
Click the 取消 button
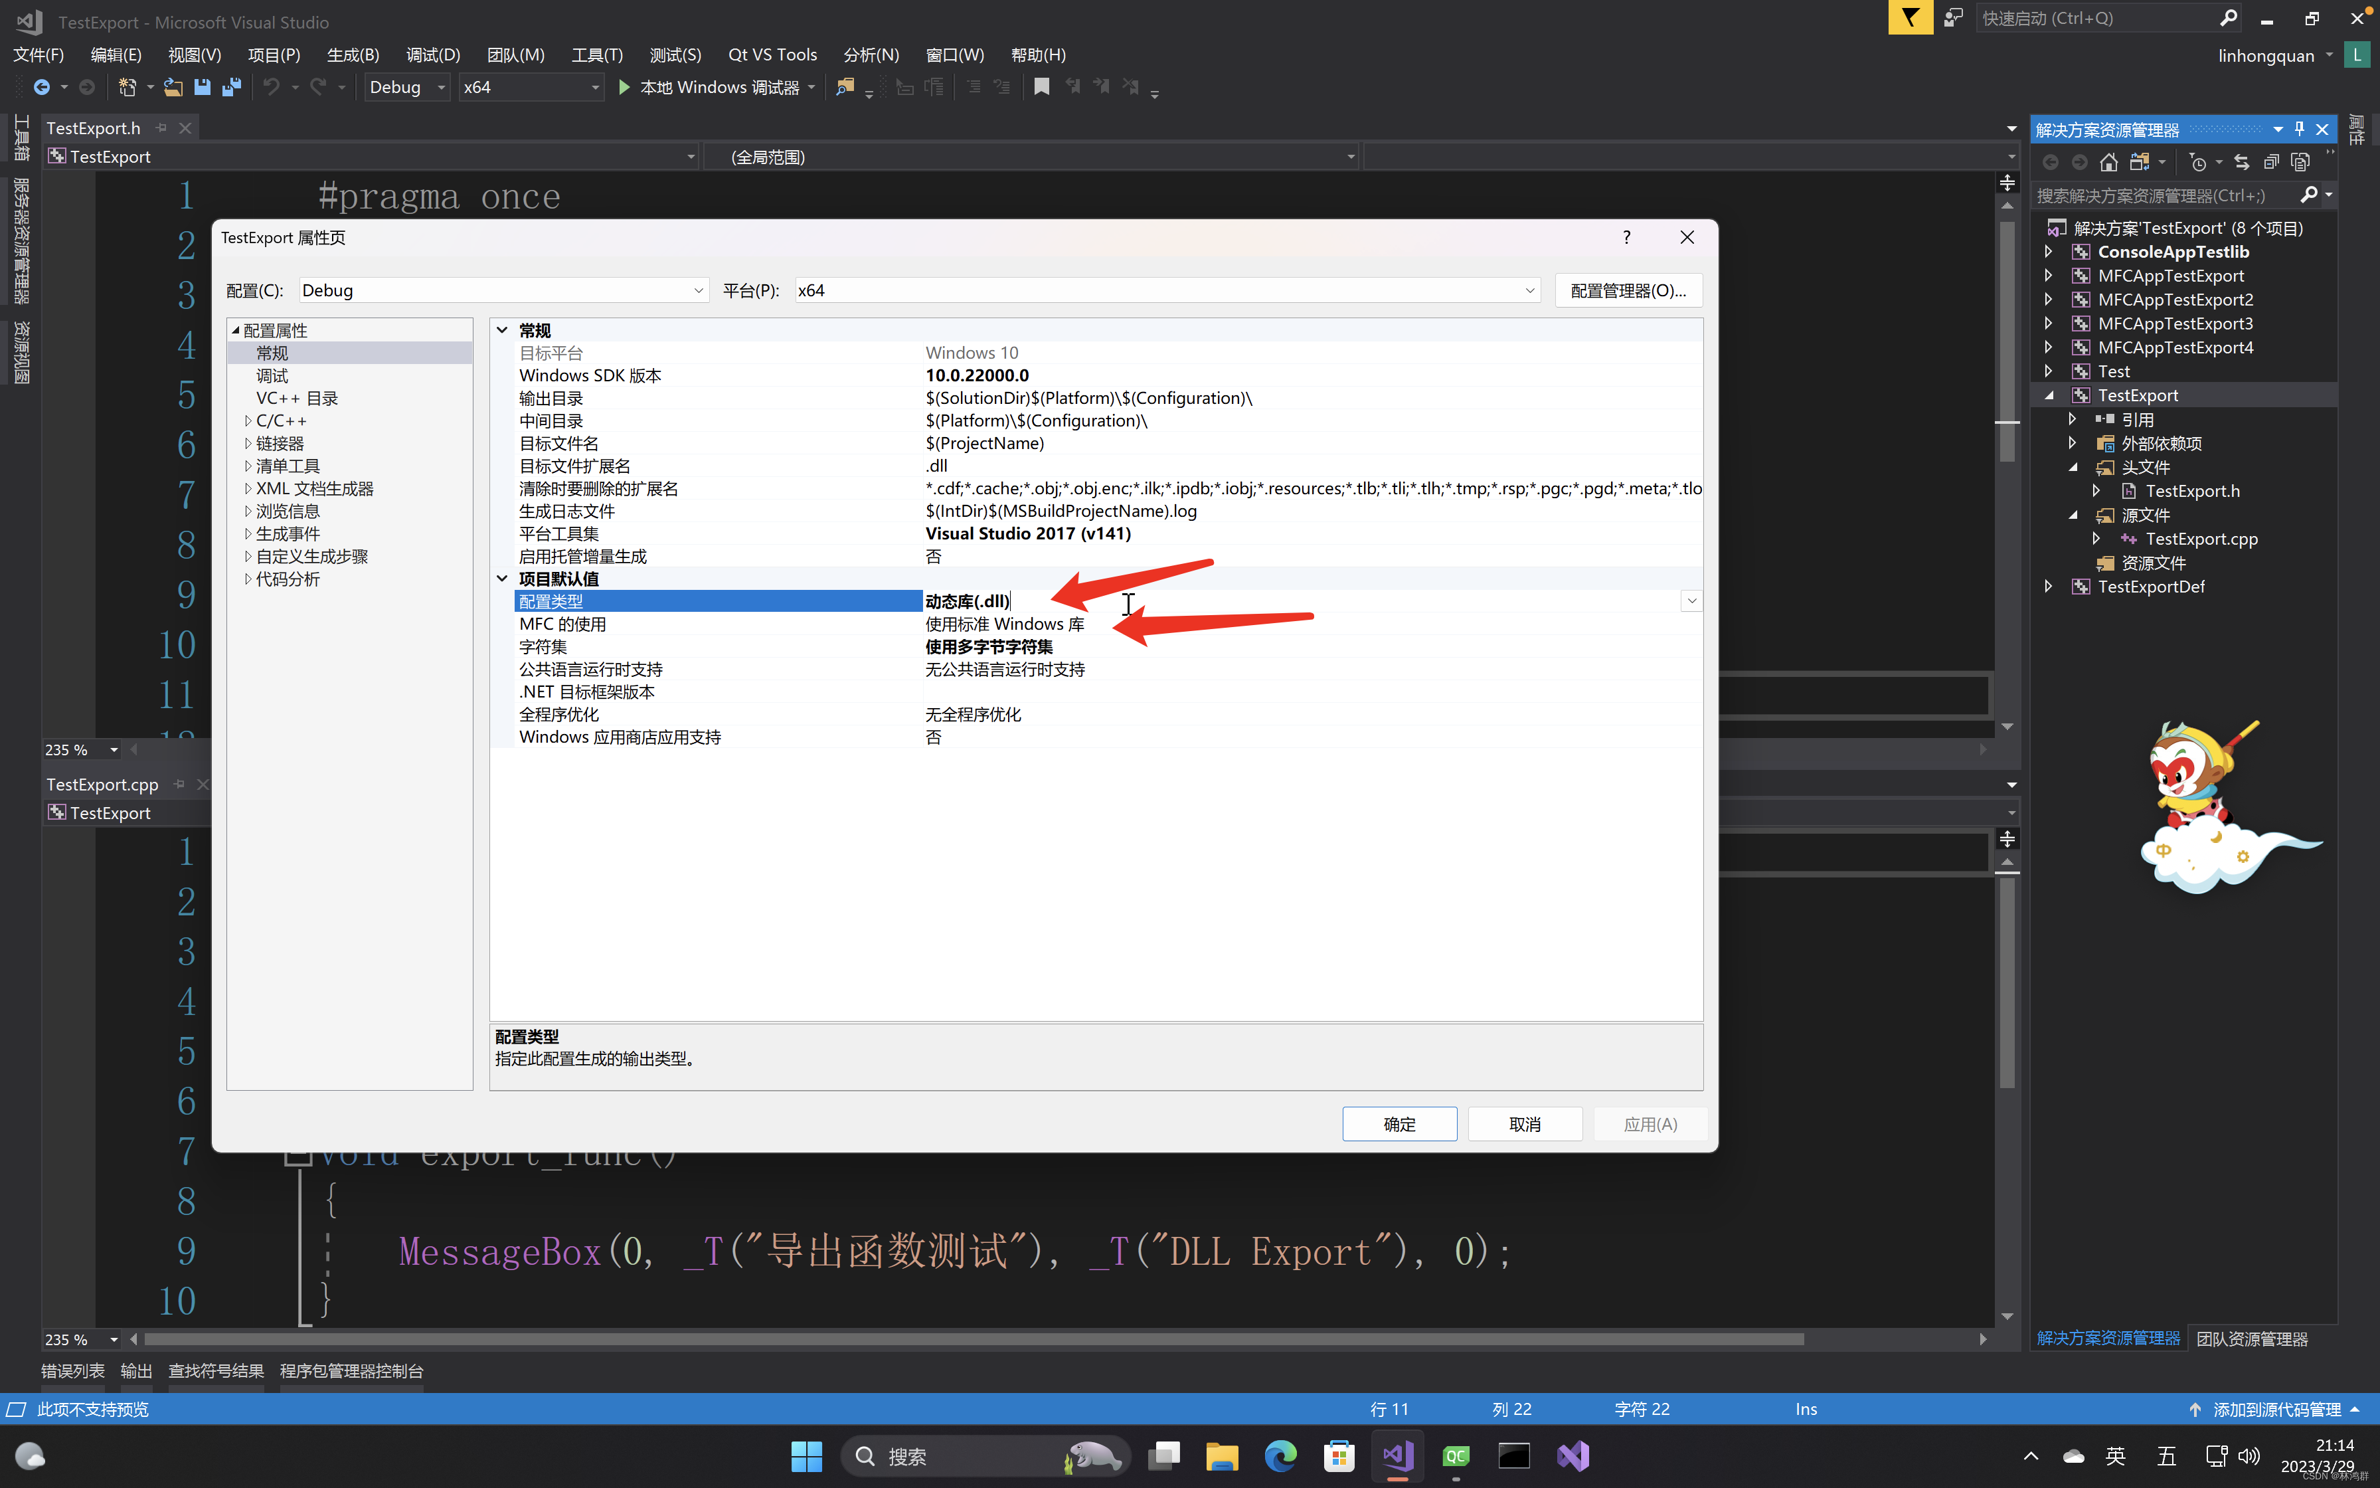1525,1124
